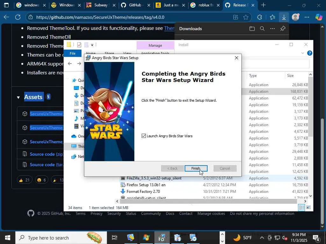326x244 pixels.
Task: Close the Angry Birds Star Wars Setup dialog
Action: 237,58
